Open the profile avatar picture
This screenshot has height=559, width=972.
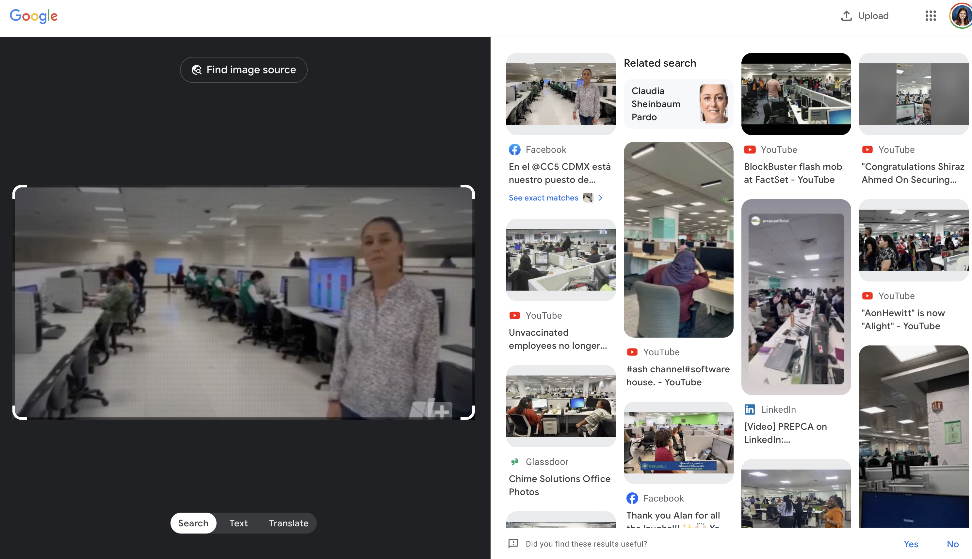coord(961,16)
